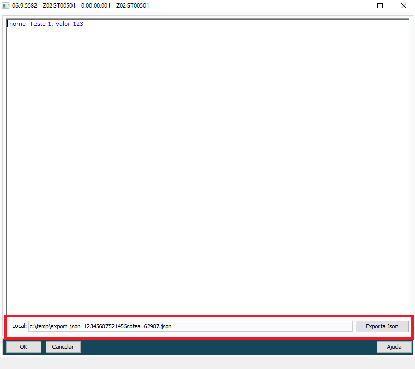The height and width of the screenshot is (369, 415).
Task: Open help with Ajuda button
Action: (x=394, y=347)
